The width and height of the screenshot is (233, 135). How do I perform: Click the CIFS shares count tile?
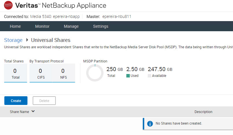coord(41,73)
